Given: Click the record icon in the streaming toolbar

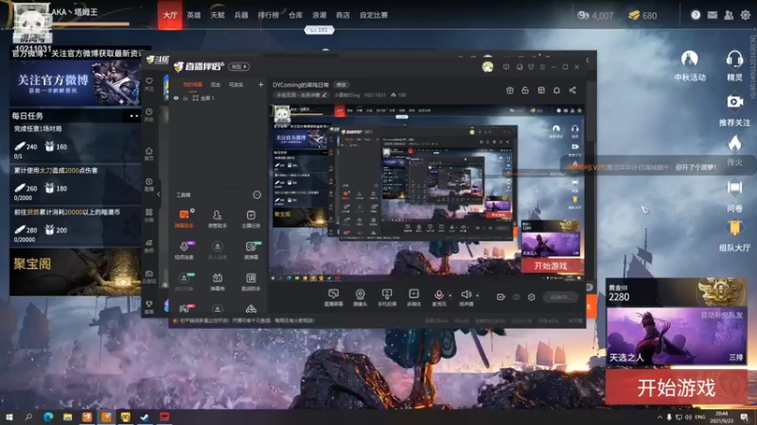Looking at the screenshot, I should point(501,297).
